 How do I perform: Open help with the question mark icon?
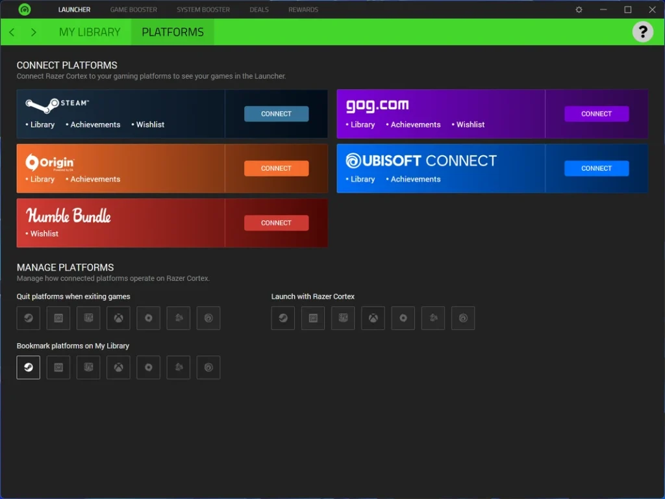[x=642, y=32]
